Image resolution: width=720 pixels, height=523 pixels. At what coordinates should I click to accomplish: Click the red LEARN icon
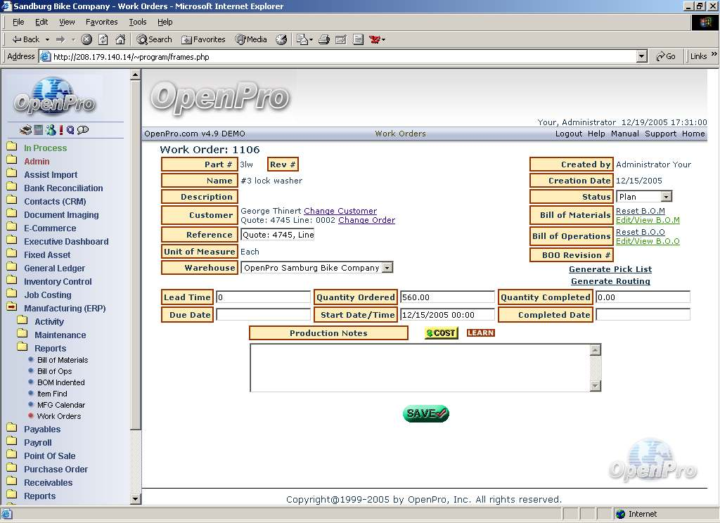(481, 333)
